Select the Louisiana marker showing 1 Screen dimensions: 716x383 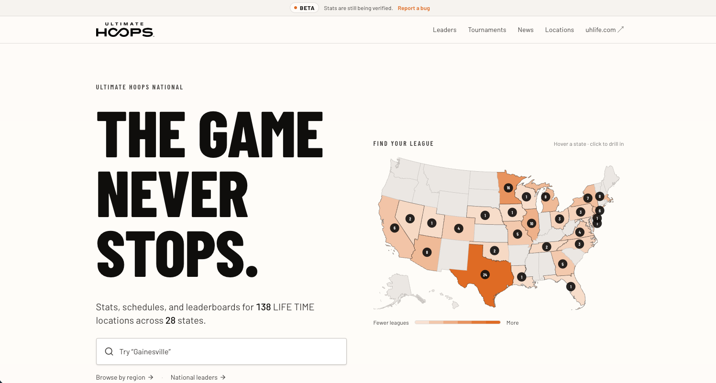click(522, 277)
